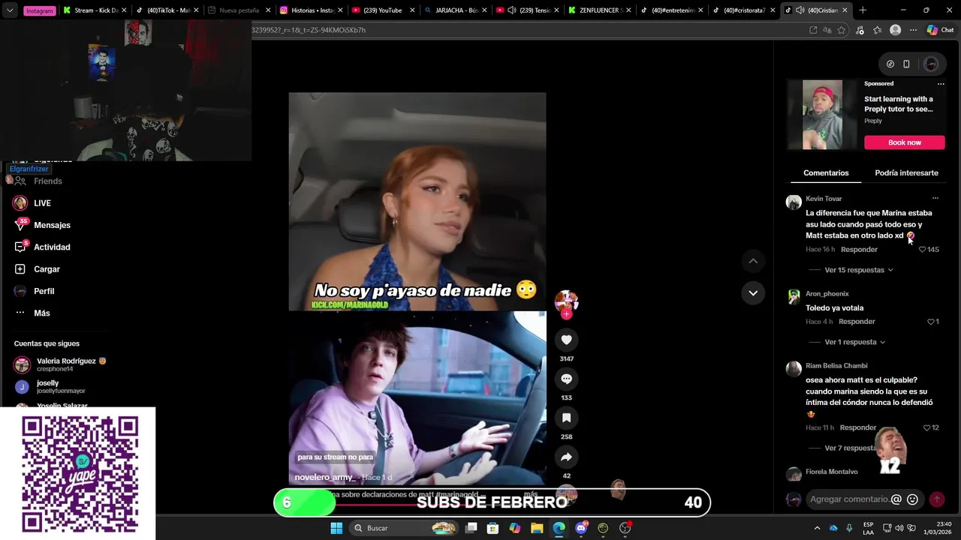This screenshot has width=961, height=540.
Task: Click the Book now ad button
Action: point(904,142)
